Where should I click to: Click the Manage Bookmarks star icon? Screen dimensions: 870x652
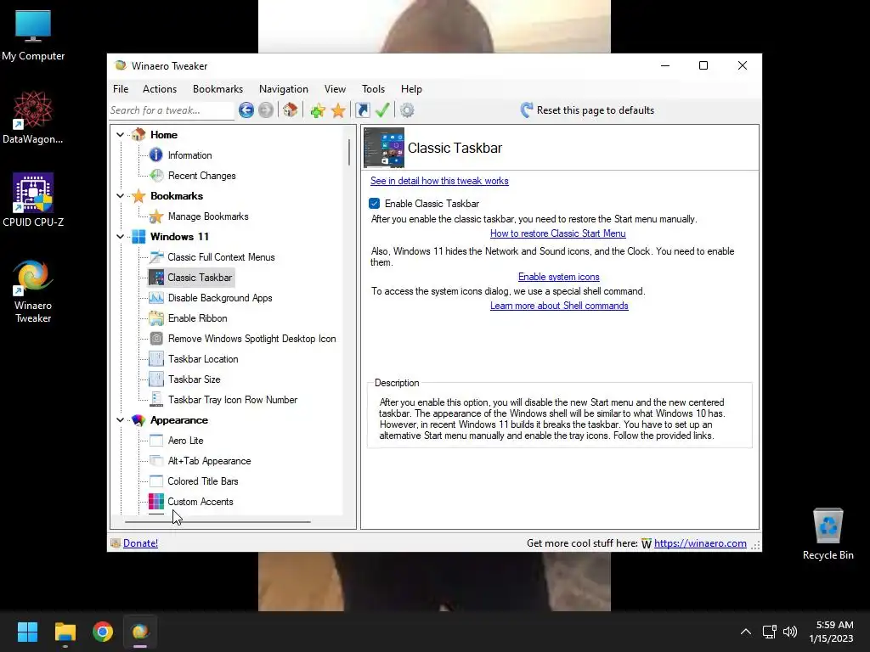pos(156,216)
